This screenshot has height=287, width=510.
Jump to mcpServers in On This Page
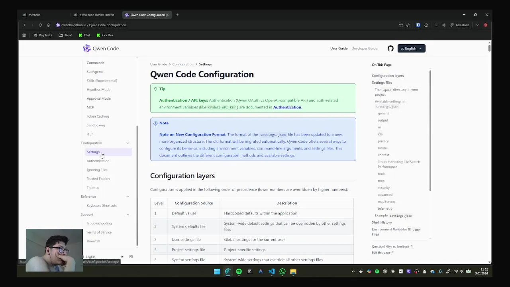coord(386,202)
